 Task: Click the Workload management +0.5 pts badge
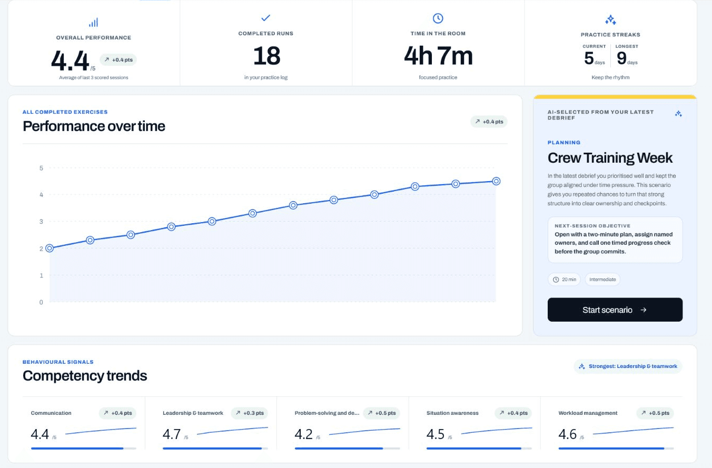[655, 413]
